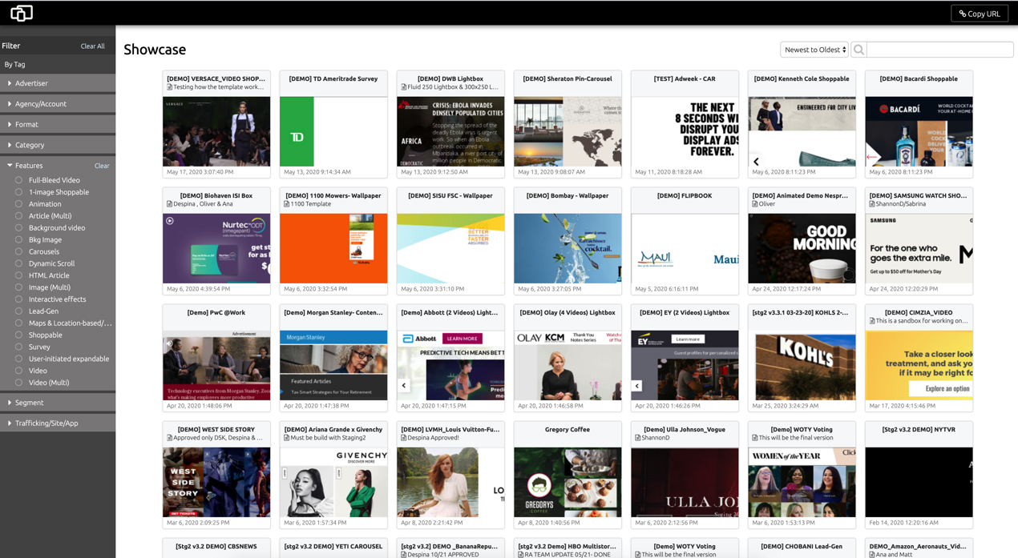1018x558 pixels.
Task: Click note icon on SAMSUNG WATCH card
Action: tap(871, 204)
